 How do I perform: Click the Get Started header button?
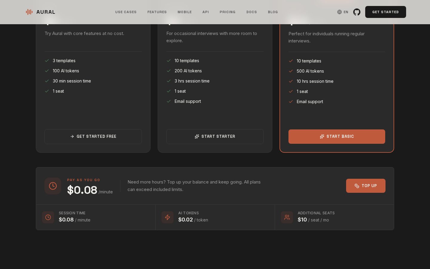(386, 12)
